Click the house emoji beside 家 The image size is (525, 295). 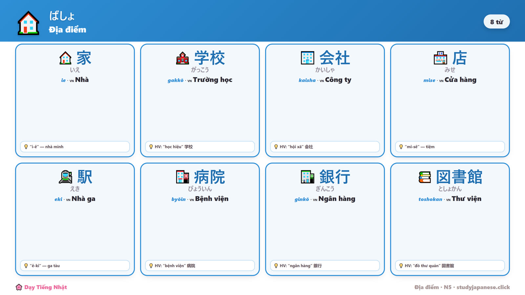[x=65, y=58]
